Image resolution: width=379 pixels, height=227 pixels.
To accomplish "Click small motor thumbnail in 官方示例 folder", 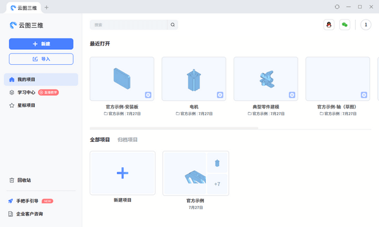I will click(x=217, y=163).
